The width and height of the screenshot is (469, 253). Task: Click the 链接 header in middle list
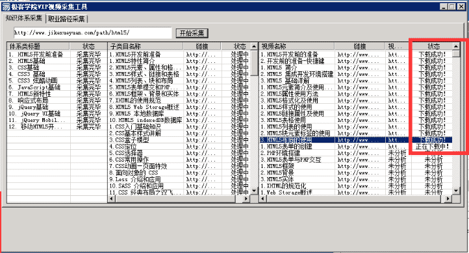202,46
